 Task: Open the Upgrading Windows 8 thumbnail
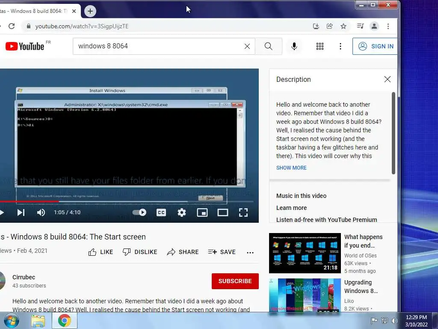305,295
